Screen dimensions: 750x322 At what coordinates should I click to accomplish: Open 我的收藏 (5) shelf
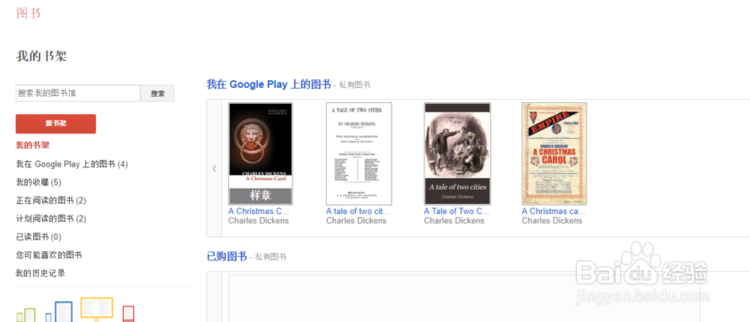click(x=38, y=182)
